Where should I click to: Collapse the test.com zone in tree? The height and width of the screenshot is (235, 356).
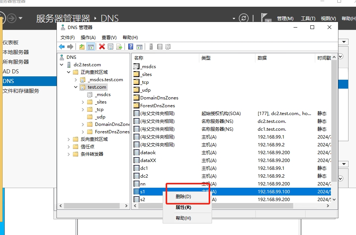(x=76, y=87)
